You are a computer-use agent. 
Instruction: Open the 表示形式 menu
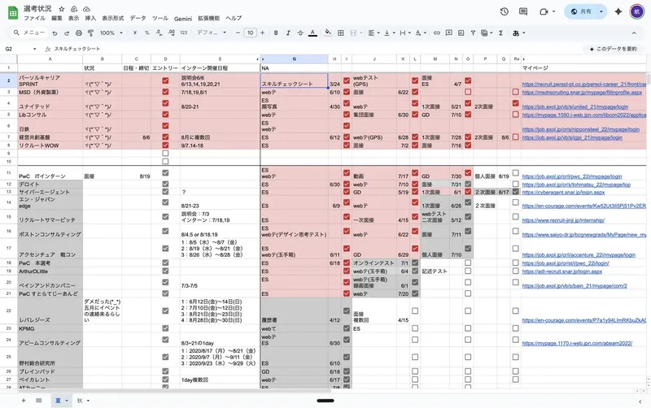(x=113, y=18)
